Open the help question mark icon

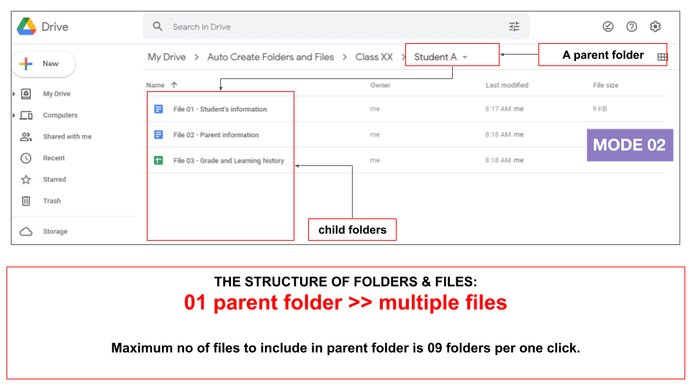pyautogui.click(x=631, y=27)
